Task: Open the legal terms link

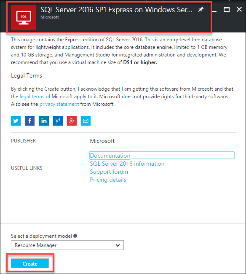Action: tap(32, 97)
